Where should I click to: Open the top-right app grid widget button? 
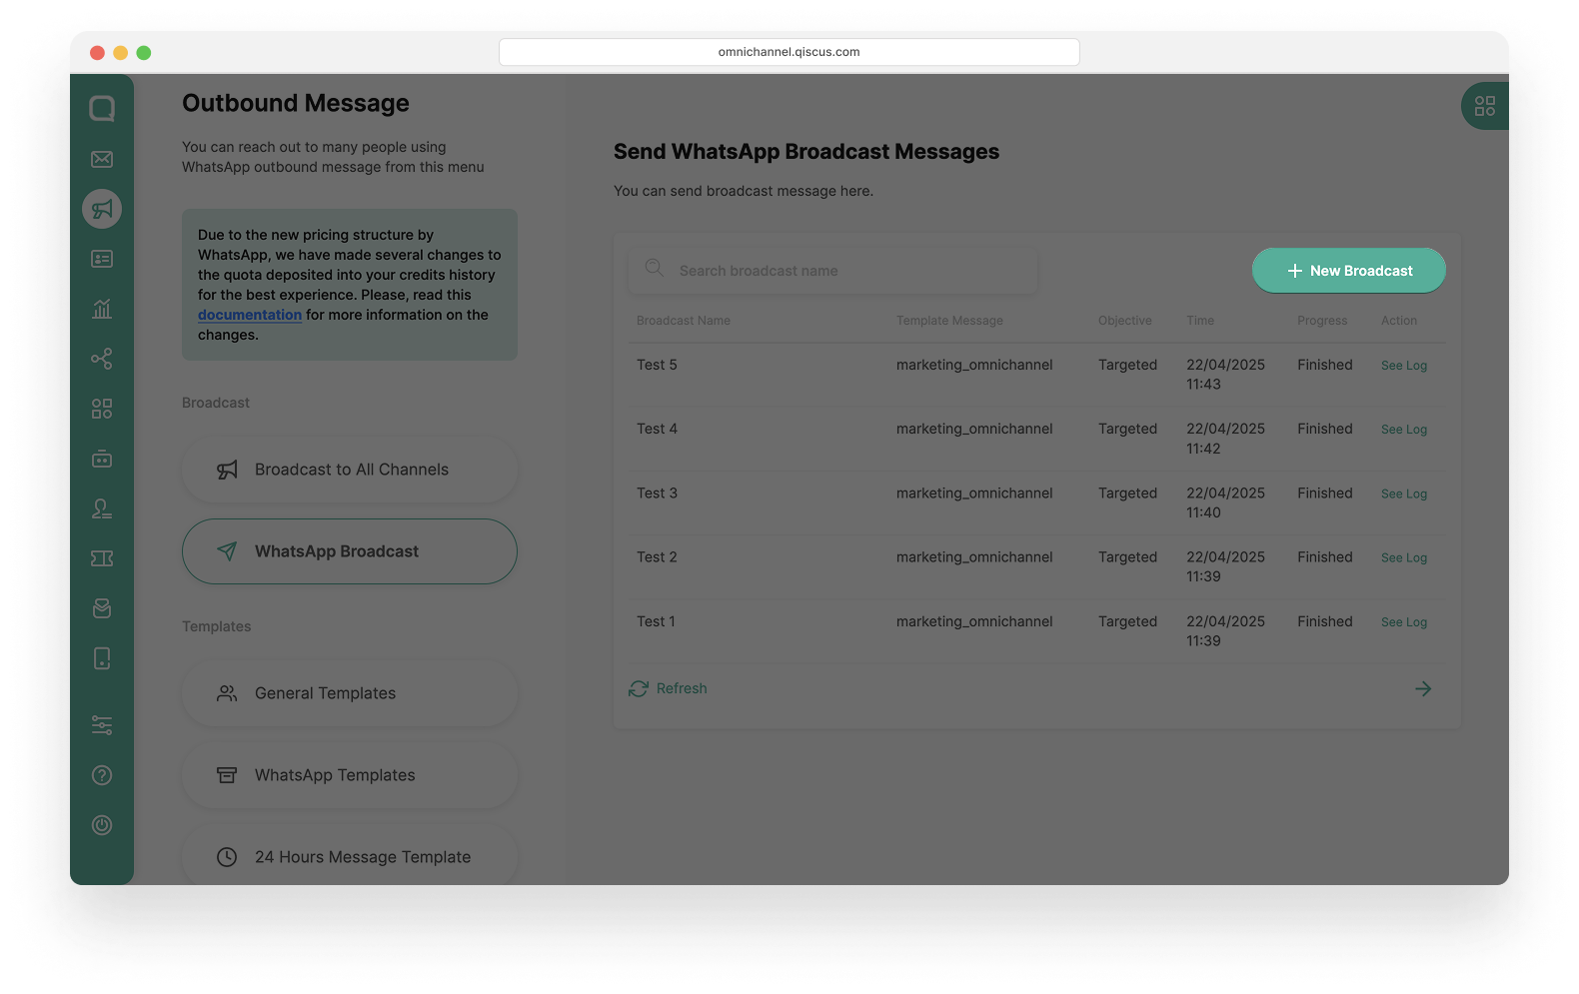(x=1485, y=106)
